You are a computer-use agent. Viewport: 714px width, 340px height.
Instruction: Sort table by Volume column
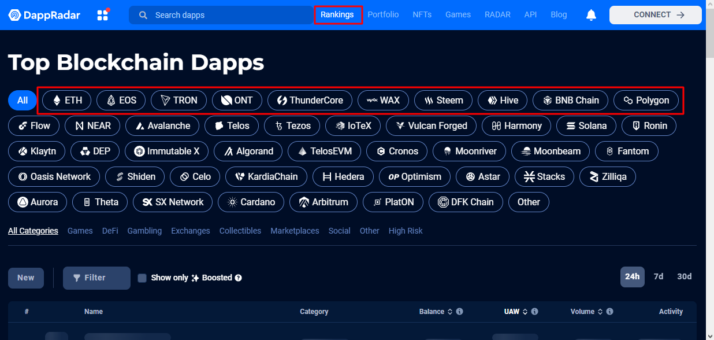click(x=587, y=312)
